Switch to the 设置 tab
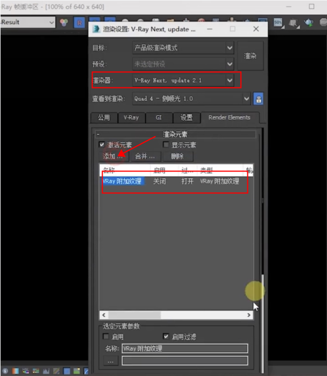327x376 pixels. coord(187,118)
